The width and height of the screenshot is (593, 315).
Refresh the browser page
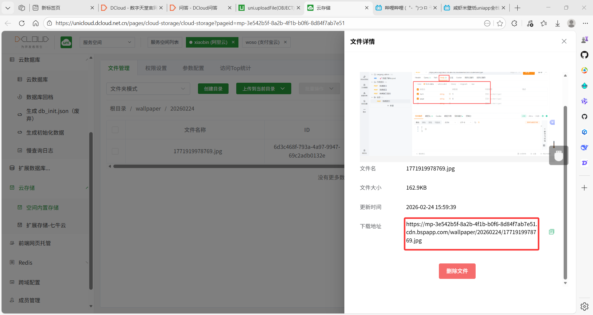coord(22,23)
